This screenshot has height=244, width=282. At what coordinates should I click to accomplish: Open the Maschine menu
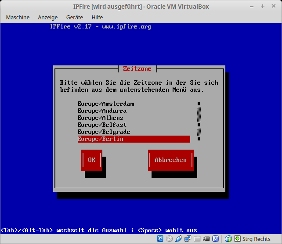pyautogui.click(x=18, y=17)
